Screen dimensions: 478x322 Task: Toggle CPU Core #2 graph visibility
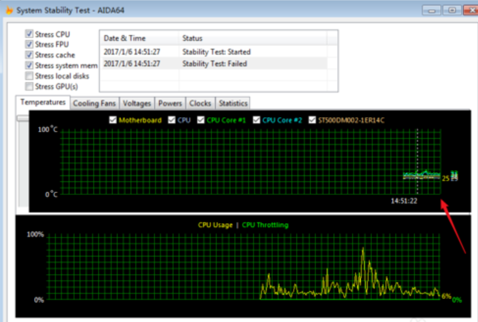click(257, 120)
